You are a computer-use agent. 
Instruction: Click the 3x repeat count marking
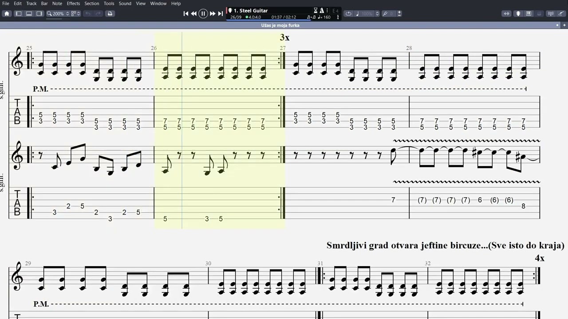284,38
